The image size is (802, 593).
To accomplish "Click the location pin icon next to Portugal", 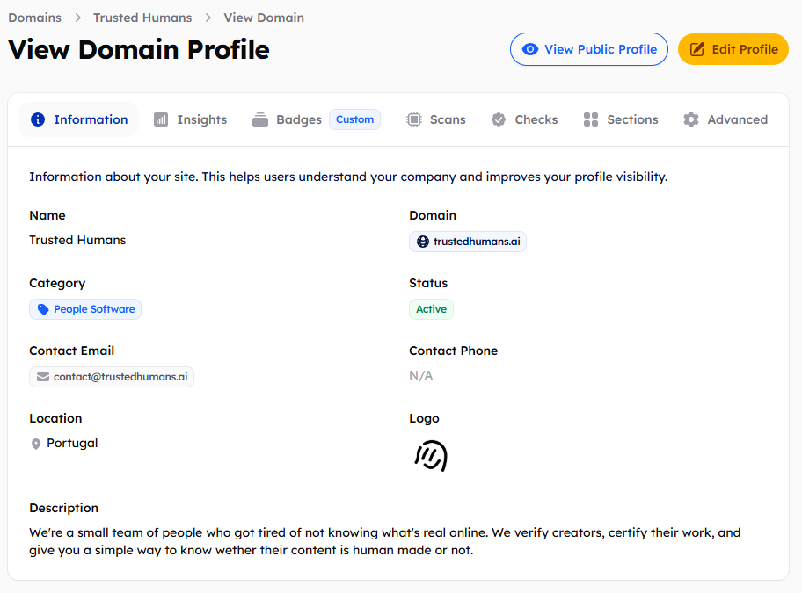I will [34, 443].
